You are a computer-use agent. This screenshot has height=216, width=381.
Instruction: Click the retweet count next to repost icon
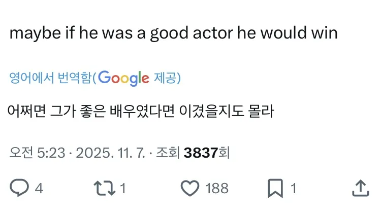(x=122, y=189)
